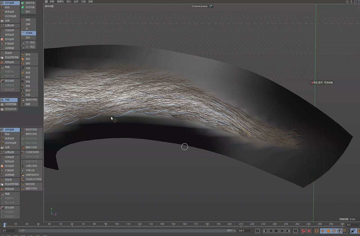The image size is (360, 236).
Task: Select the 引导线 guides mode
Action: [28, 33]
